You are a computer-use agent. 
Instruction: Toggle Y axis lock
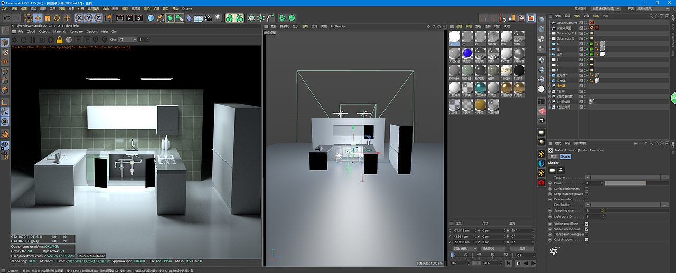coord(88,18)
